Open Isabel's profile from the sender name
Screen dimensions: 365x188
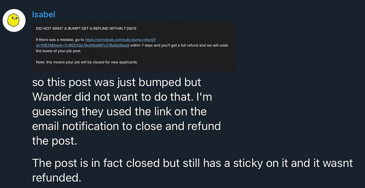point(43,15)
